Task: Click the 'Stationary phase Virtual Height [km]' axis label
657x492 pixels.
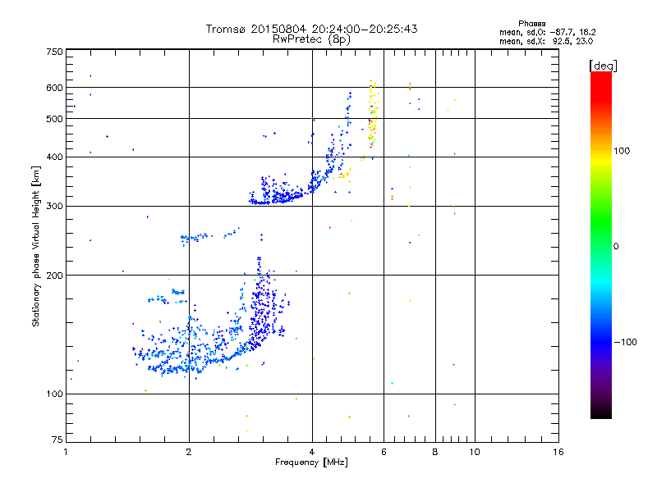Action: pos(36,246)
